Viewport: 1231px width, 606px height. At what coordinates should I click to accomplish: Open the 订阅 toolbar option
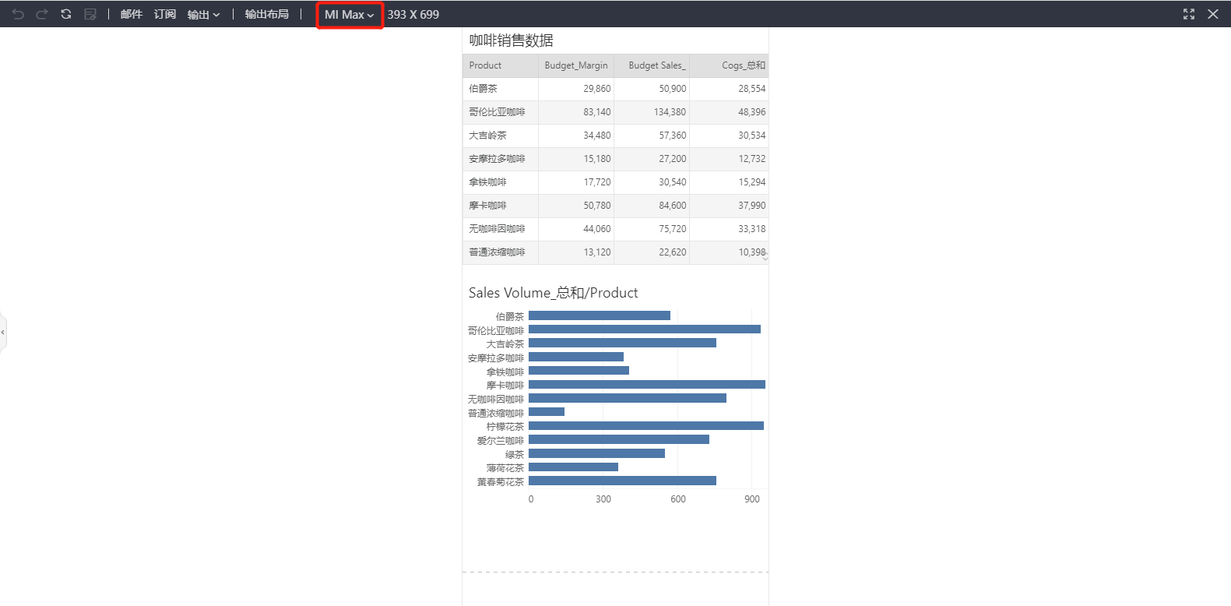click(165, 14)
